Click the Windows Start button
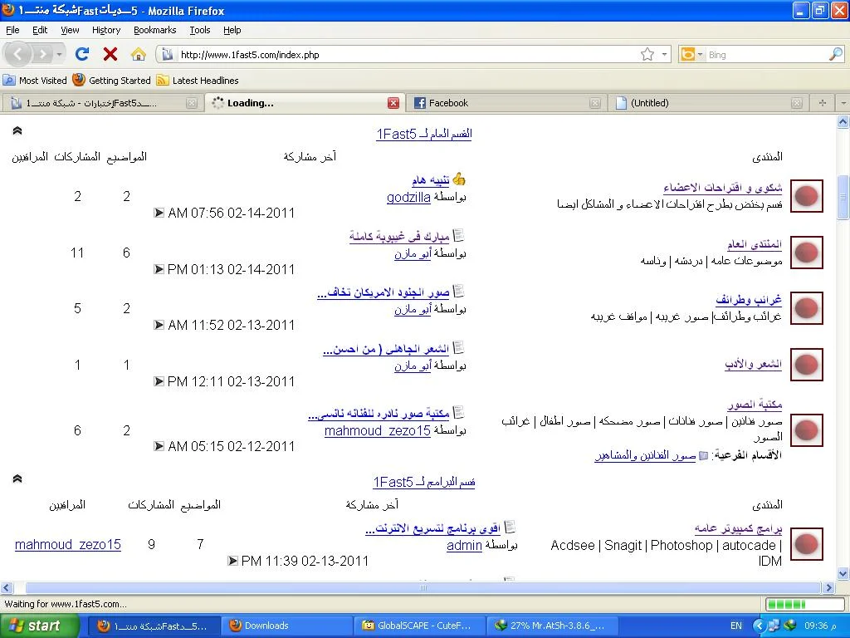The image size is (850, 638). click(33, 626)
